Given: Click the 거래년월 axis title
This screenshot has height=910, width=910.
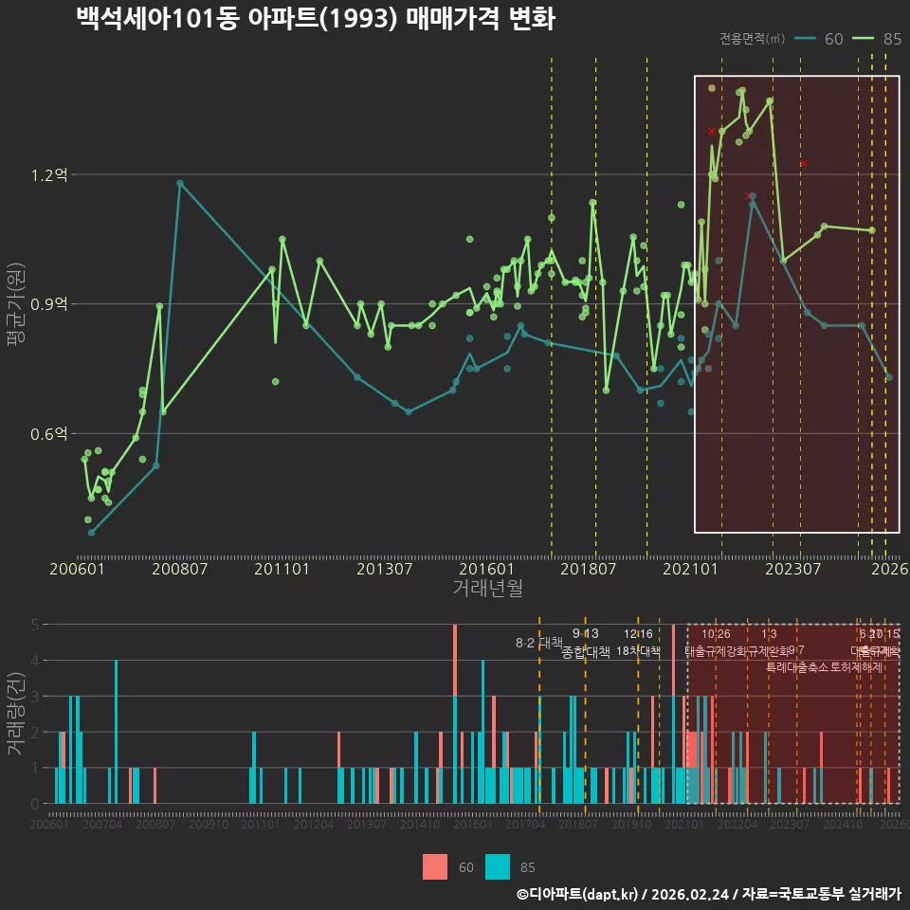Looking at the screenshot, I should (487, 588).
